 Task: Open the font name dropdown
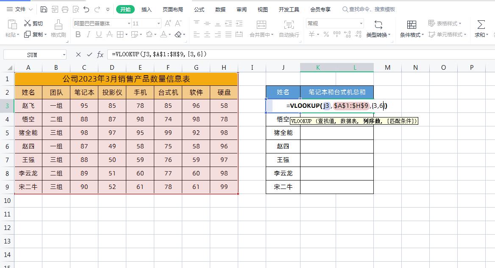pyautogui.click(x=129, y=23)
